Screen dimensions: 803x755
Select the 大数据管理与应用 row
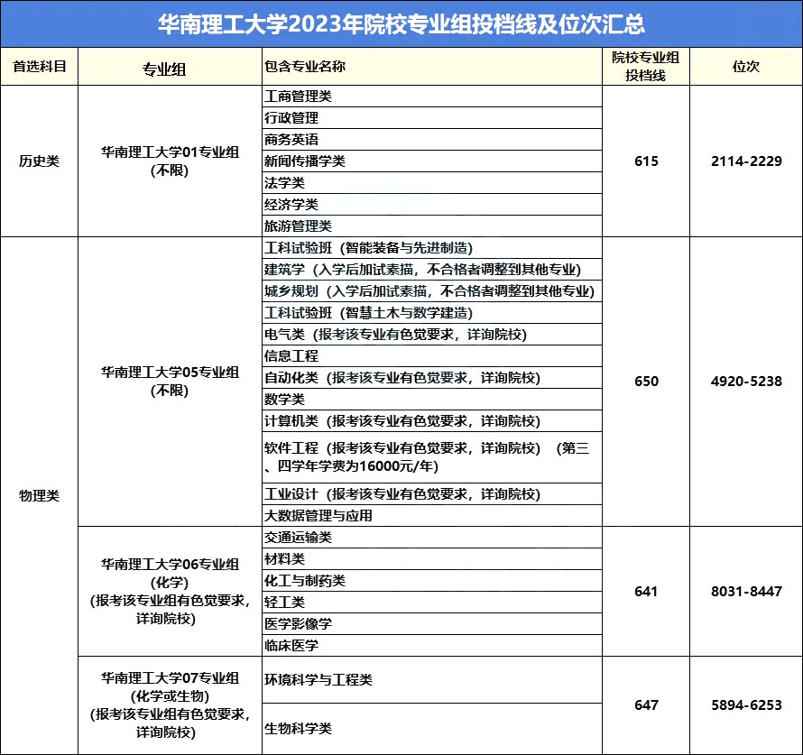pos(431,515)
